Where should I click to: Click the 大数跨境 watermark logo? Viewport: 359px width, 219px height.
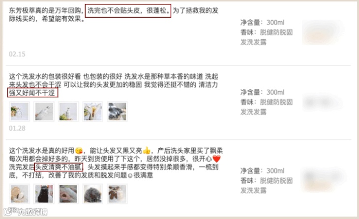coord(25,212)
